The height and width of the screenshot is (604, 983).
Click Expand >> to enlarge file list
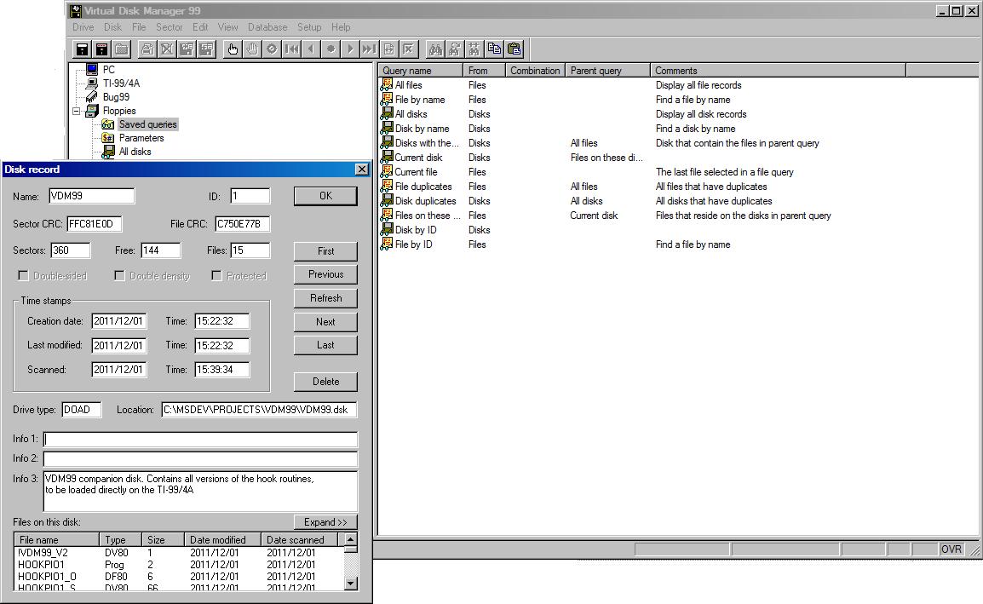pos(325,522)
